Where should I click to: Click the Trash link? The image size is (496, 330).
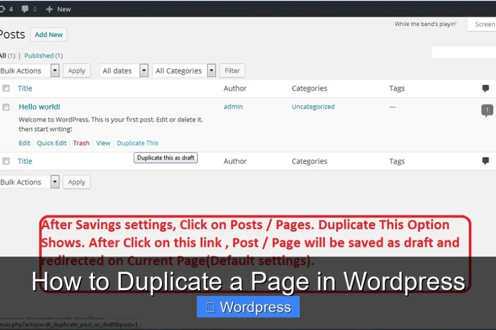[x=81, y=143]
